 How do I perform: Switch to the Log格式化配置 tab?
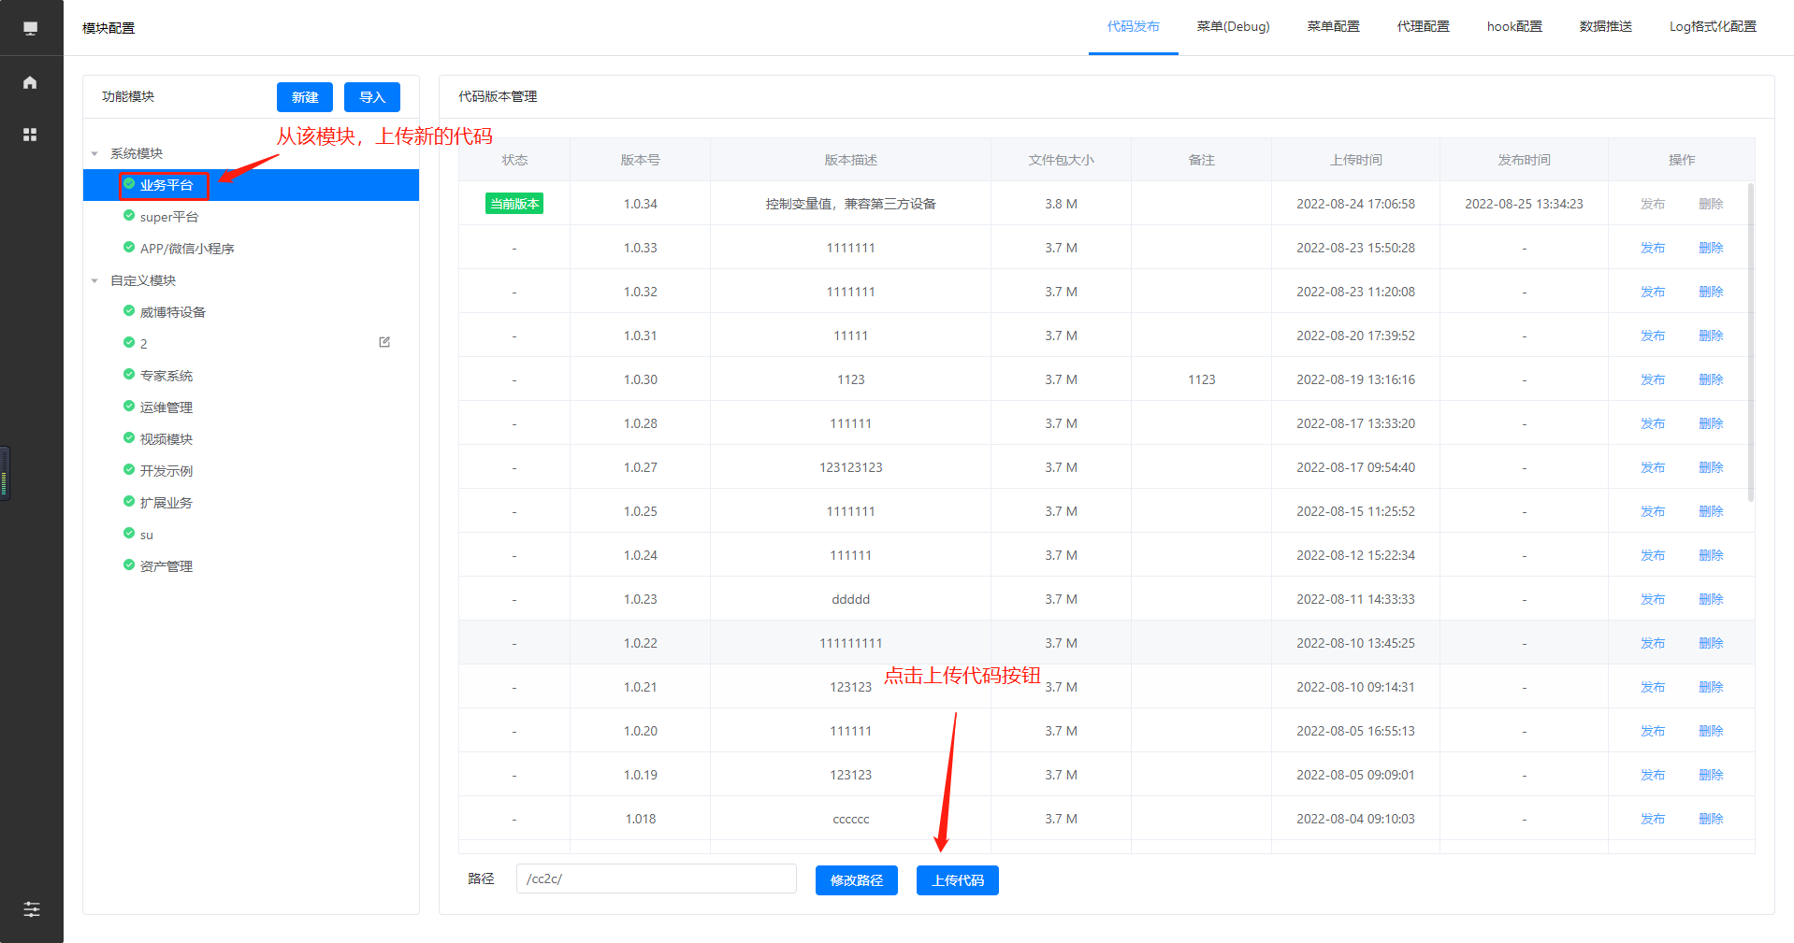click(1712, 27)
